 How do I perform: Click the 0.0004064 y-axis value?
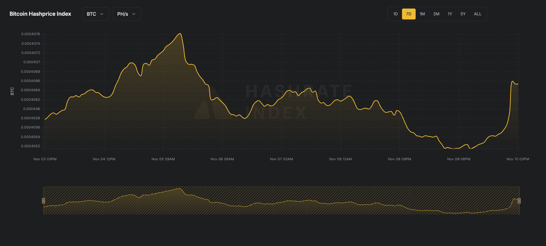pos(31,90)
